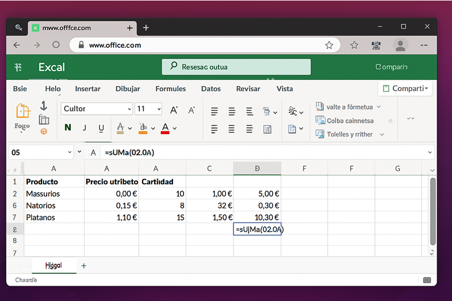
Task: Open the Vista ribbon tab
Action: click(285, 88)
